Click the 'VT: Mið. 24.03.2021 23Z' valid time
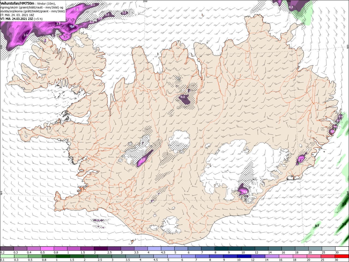Screen dimensions: 349x262 [17, 19]
